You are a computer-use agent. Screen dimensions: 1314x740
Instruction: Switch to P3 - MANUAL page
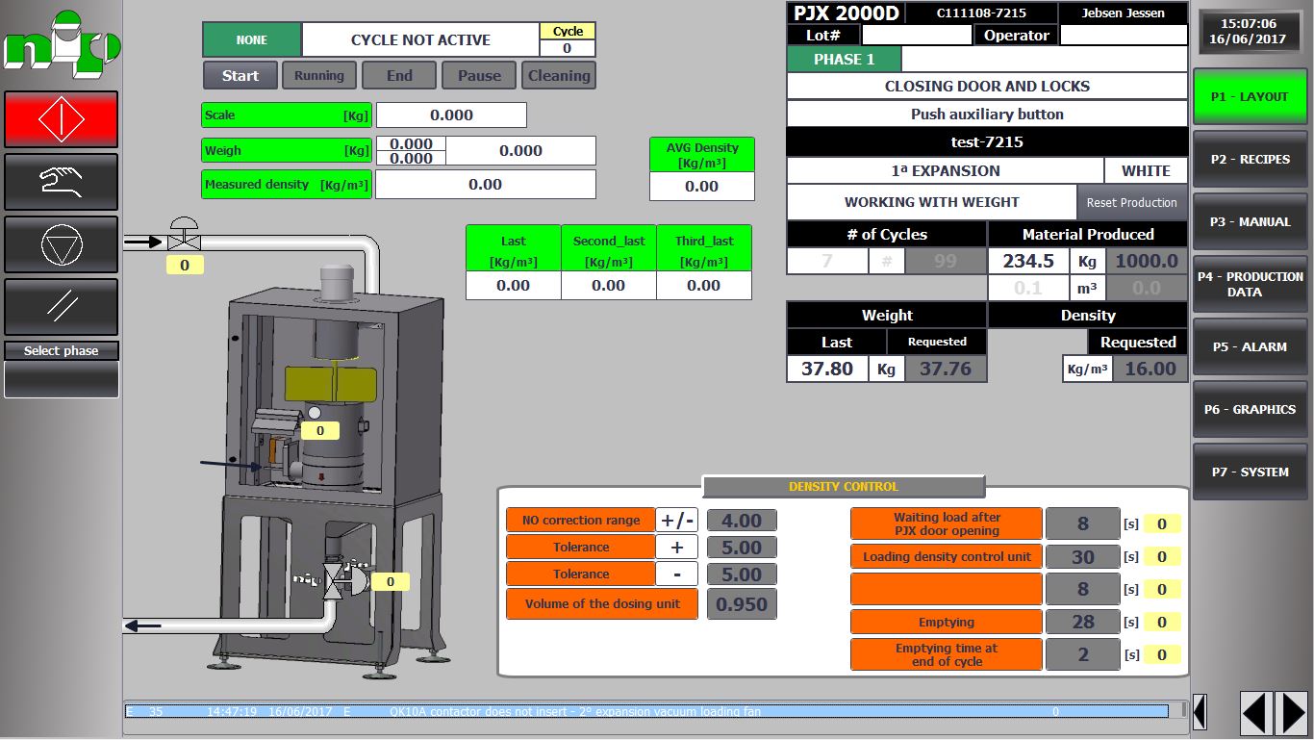click(x=1250, y=221)
